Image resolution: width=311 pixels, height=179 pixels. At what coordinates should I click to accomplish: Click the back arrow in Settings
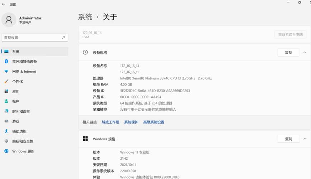pyautogui.click(x=3, y=4)
